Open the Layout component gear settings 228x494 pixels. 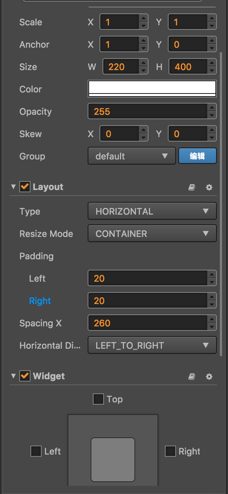click(209, 187)
